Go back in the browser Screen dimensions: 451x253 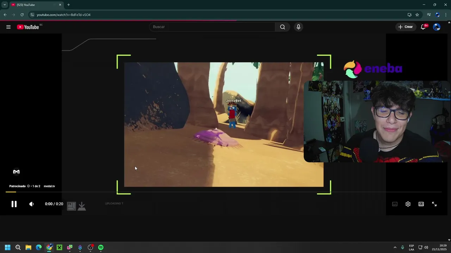[x=5, y=15]
